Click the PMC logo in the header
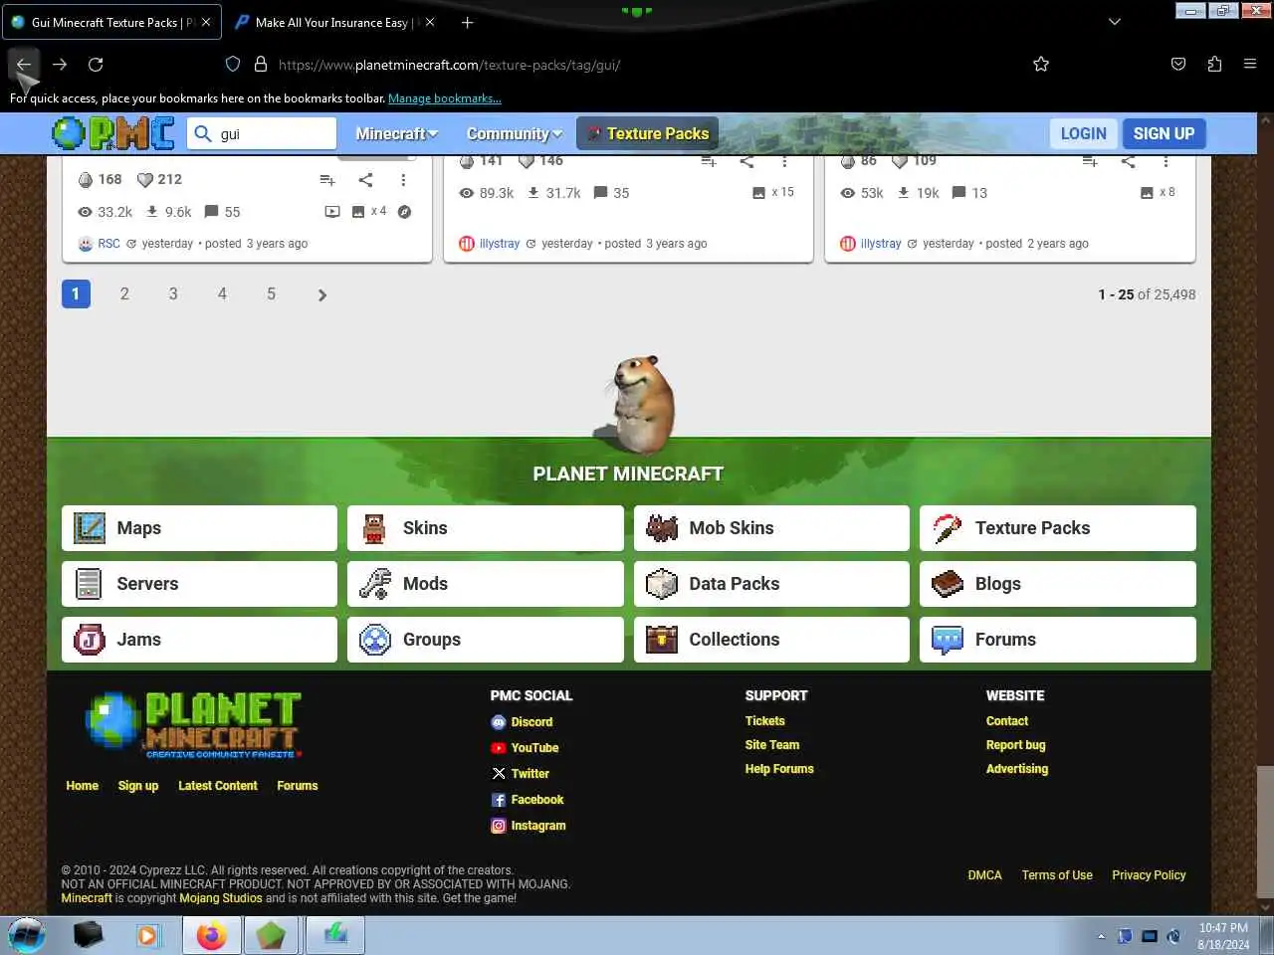 [112, 133]
